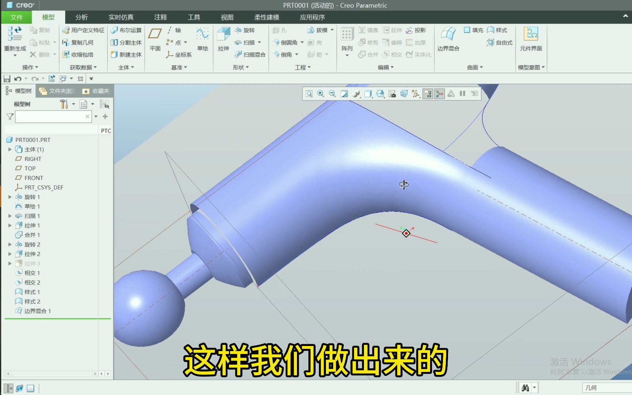Viewport: 632px width, 395px height.
Task: Click the 布尔运算 boolean operations tool
Action: [126, 30]
